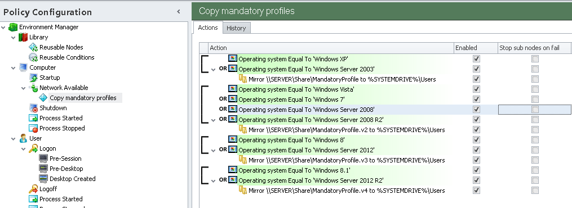Viewport: 572px width, 208px height.
Task: Open the Reusable Nodes icon
Action: coord(33,47)
